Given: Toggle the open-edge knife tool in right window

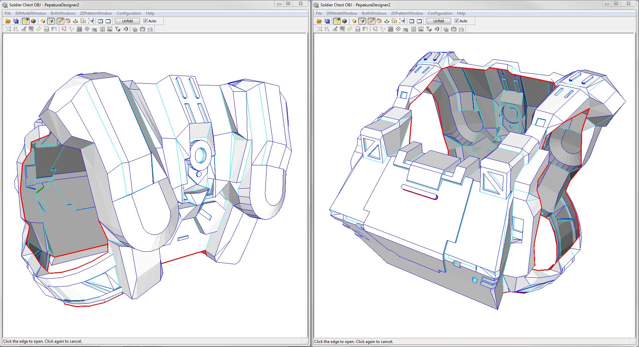Looking at the screenshot, I should [371, 21].
